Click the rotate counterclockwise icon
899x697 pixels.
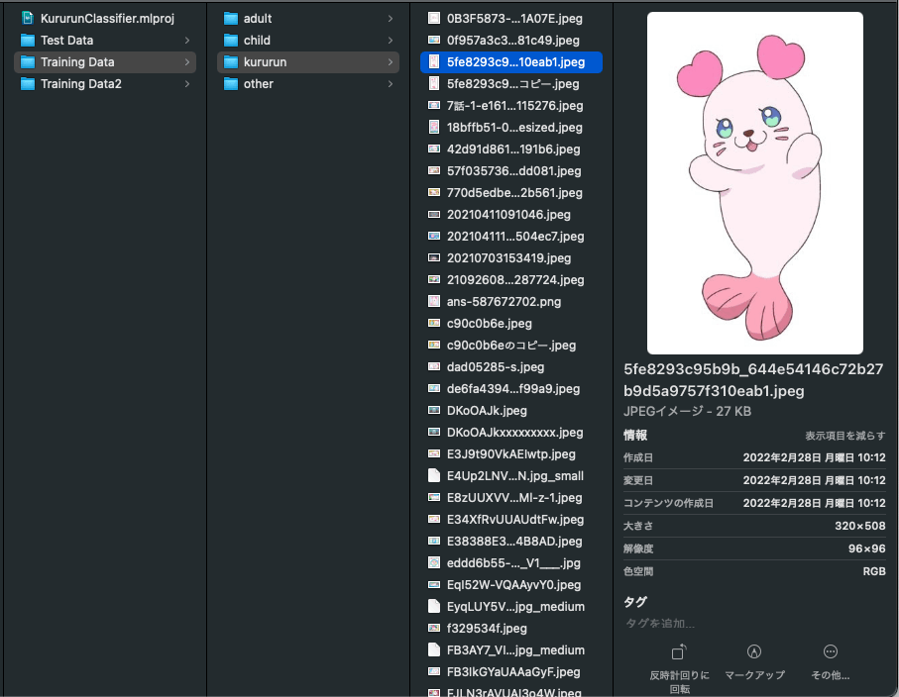click(679, 651)
